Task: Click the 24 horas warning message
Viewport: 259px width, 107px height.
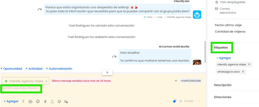Action: coord(81,81)
